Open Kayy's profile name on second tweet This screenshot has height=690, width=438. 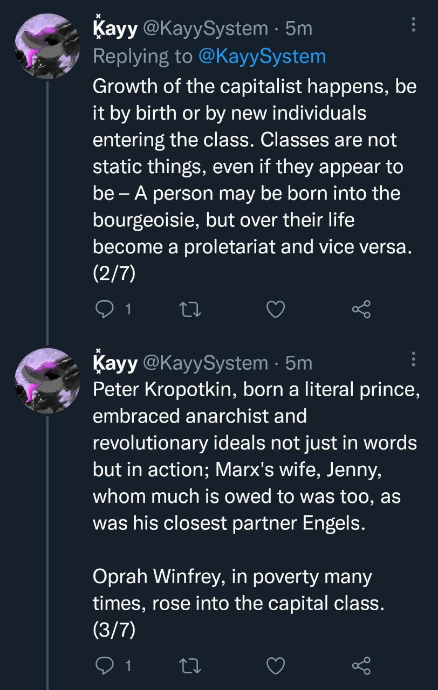pyautogui.click(x=114, y=362)
